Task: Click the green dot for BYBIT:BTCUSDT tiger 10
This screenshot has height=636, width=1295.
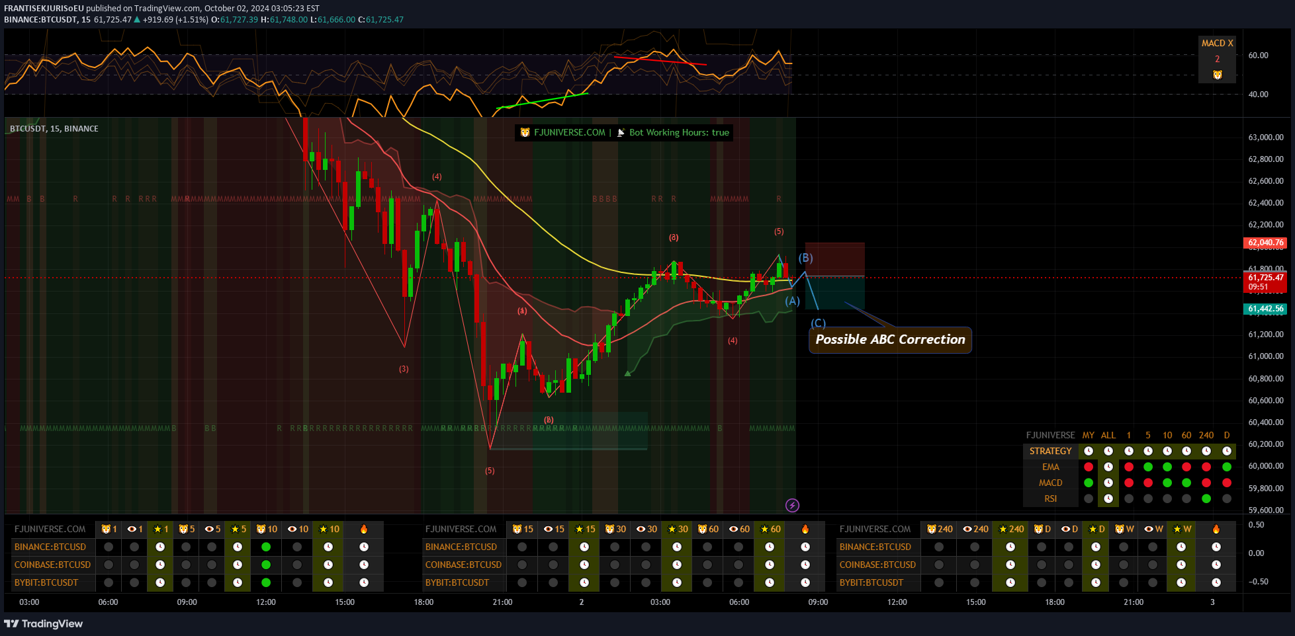Action: (266, 582)
